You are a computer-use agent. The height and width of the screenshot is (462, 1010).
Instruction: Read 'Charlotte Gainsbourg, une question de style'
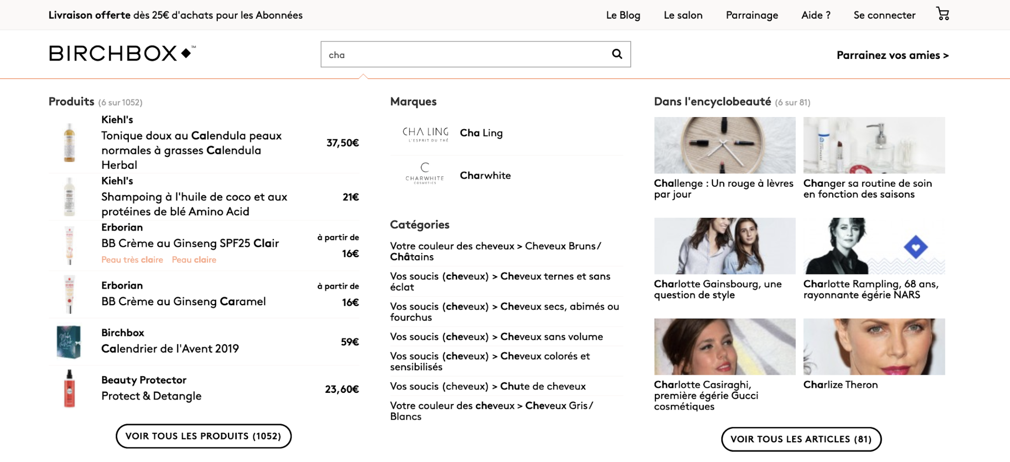tap(718, 290)
